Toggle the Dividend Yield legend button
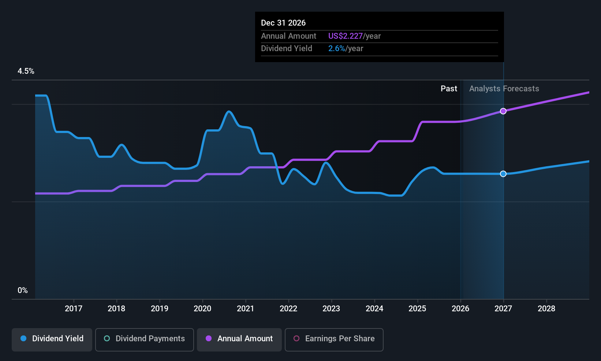This screenshot has width=601, height=361. tap(52, 339)
